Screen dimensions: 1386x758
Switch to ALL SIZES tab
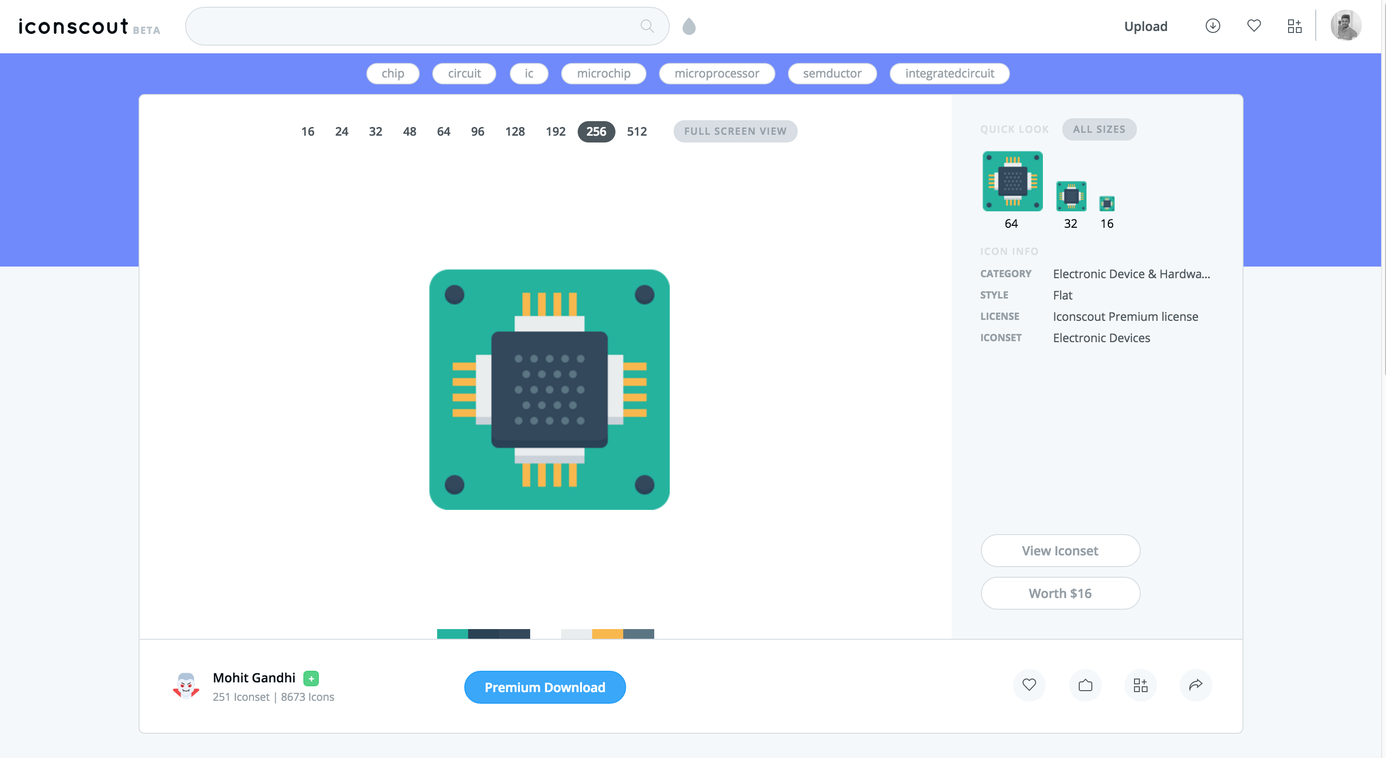(1099, 129)
